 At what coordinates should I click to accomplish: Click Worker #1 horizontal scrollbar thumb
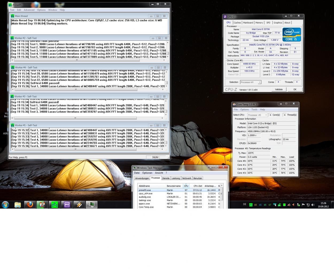click(76, 149)
